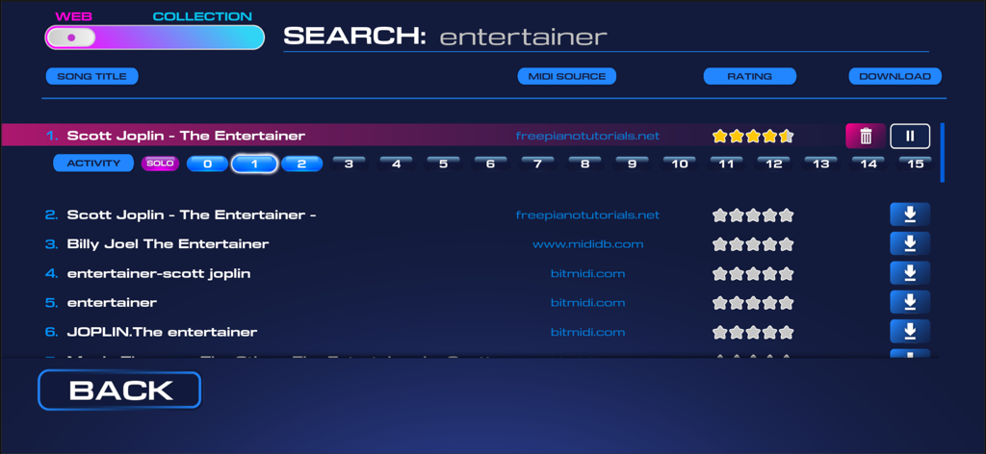This screenshot has width=986, height=454.
Task: Select song 2 title Scott Joplin - The Entertainer -
Action: [x=192, y=215]
